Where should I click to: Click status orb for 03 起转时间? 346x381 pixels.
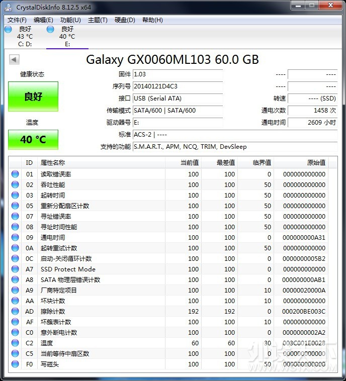15,195
